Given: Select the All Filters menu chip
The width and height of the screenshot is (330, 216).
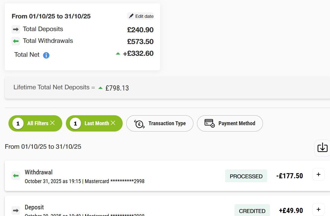Looking at the screenshot, I should (35, 123).
